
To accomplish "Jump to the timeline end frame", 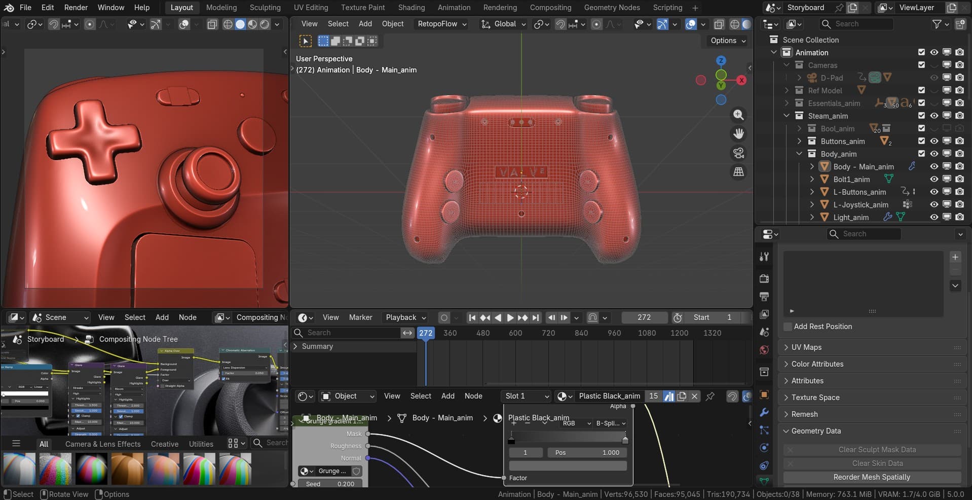I will click(536, 317).
